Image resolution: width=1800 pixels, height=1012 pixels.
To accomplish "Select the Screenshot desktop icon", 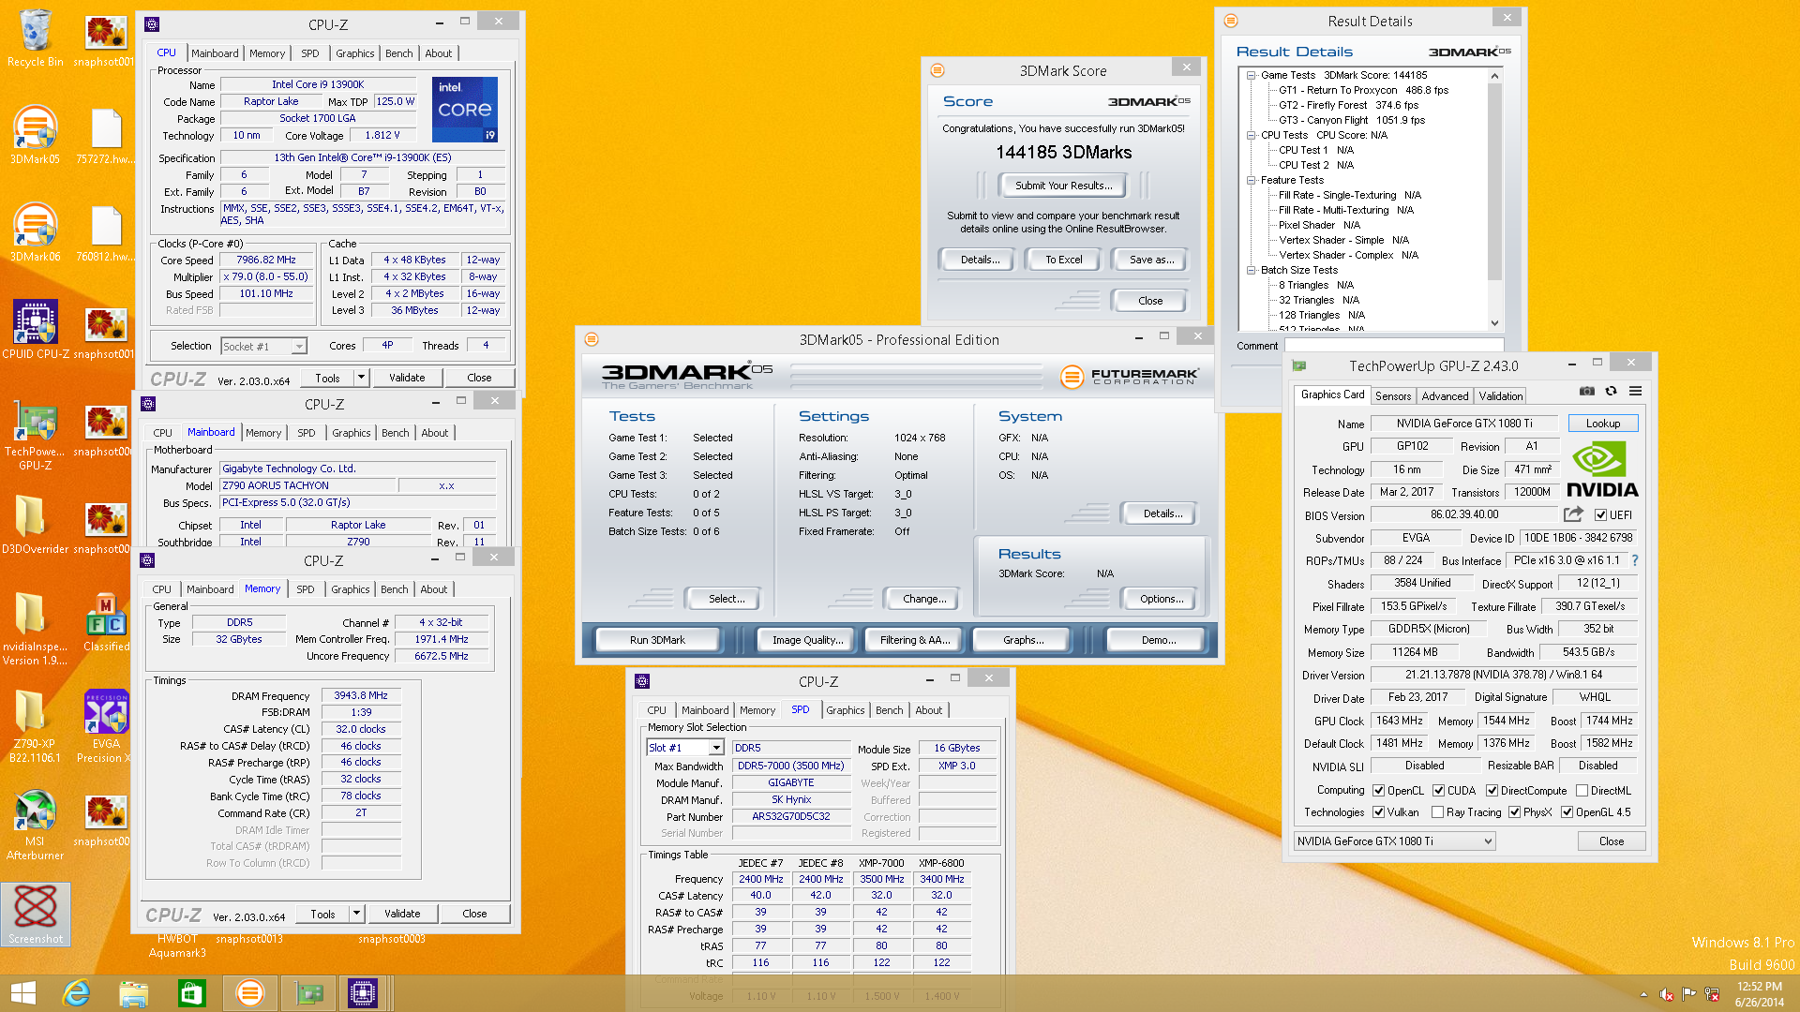I will pyautogui.click(x=36, y=915).
